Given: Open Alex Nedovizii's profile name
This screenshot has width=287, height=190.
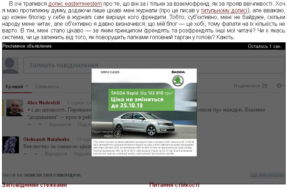Looking at the screenshot, I should click(44, 103).
